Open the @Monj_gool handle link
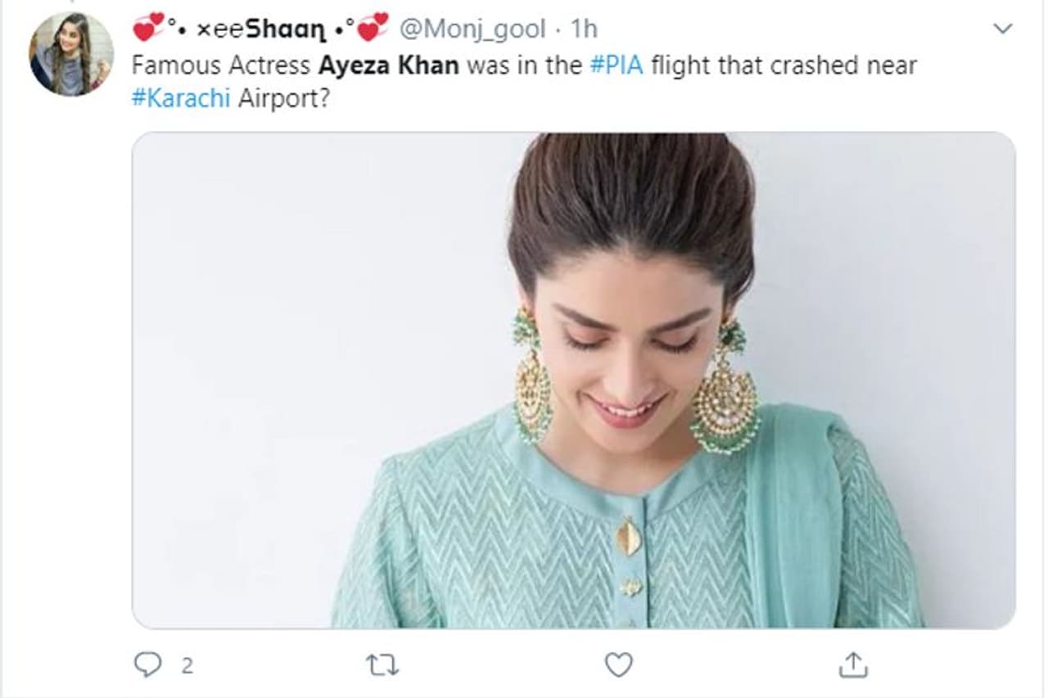 [x=472, y=29]
